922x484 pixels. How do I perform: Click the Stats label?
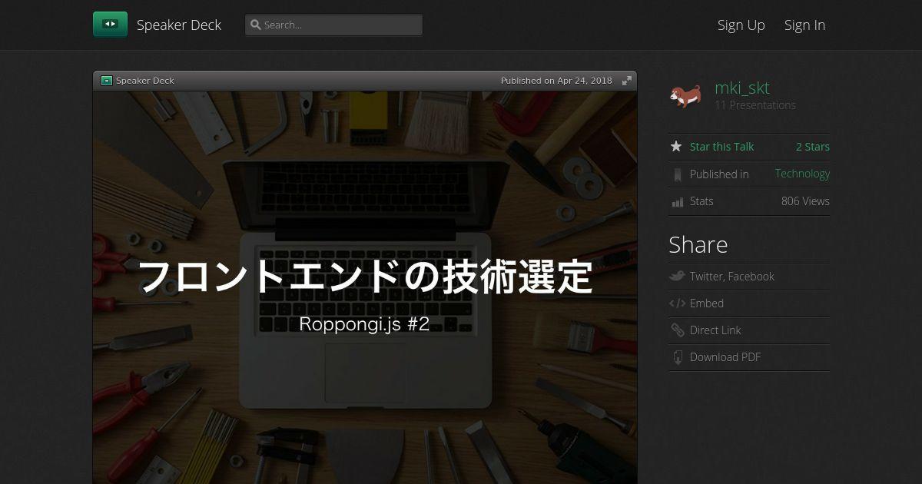(701, 201)
